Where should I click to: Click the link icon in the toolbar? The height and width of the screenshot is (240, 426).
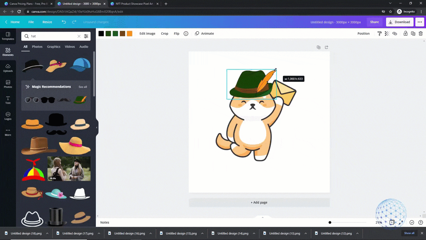click(395, 33)
